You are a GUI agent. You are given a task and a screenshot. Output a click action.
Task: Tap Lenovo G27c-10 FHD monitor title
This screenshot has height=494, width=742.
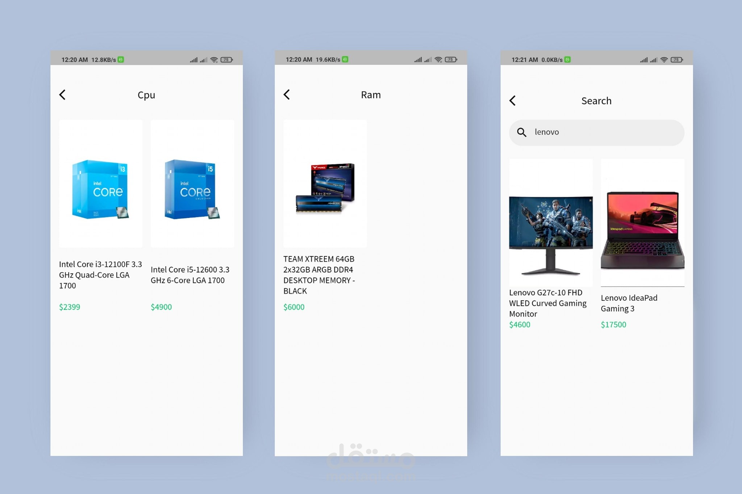click(x=547, y=303)
